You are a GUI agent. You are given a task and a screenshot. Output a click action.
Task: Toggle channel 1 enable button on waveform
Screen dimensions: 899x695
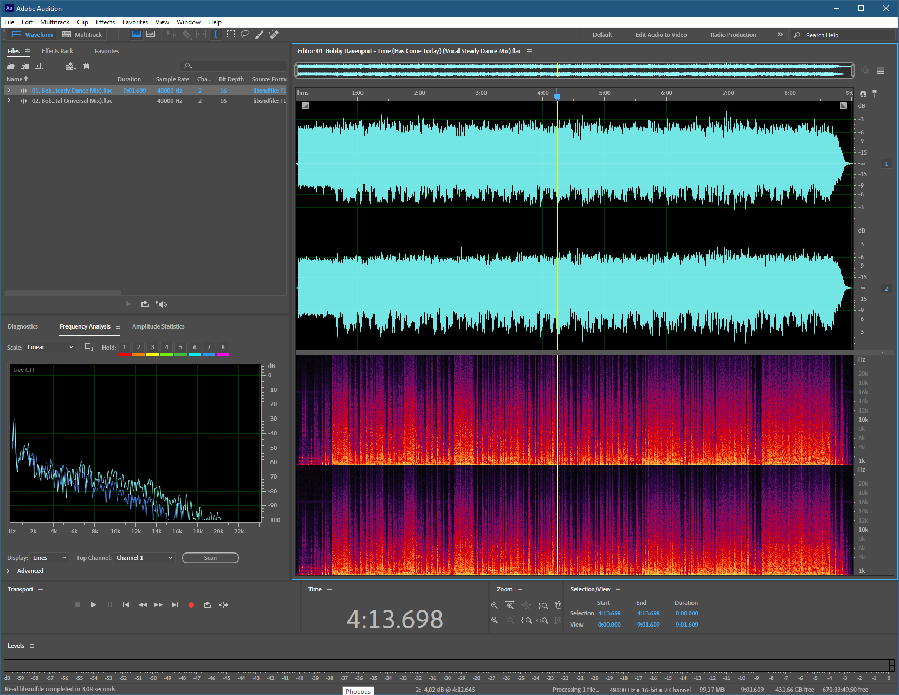[887, 164]
